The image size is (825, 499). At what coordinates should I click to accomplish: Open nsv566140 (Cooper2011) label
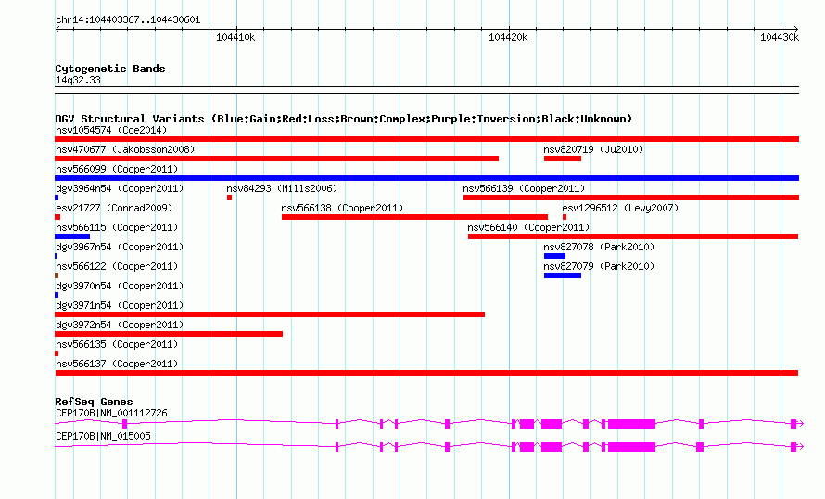tap(528, 227)
